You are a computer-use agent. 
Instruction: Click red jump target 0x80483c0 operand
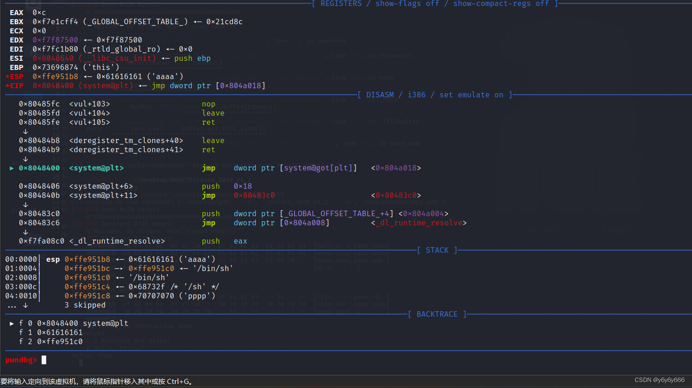(254, 196)
